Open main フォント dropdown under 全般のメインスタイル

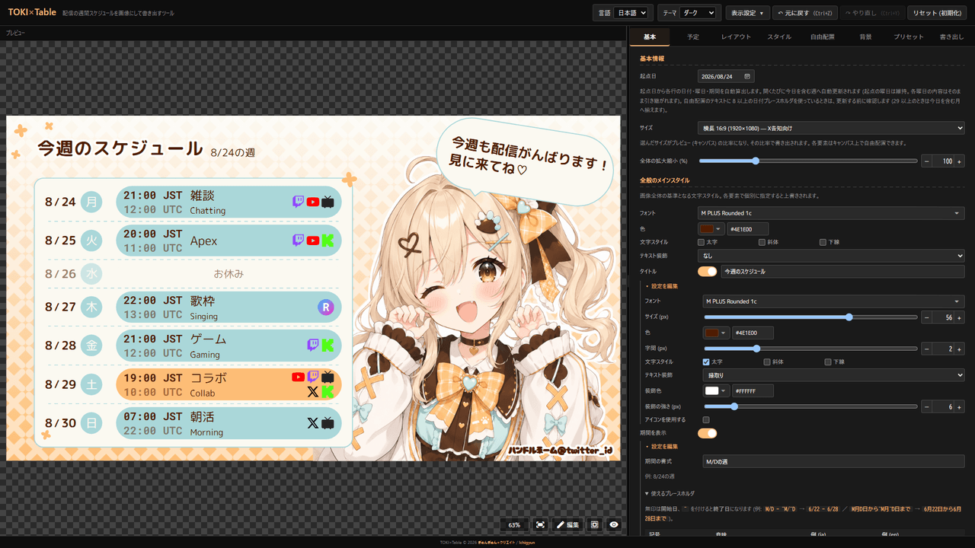coord(831,213)
